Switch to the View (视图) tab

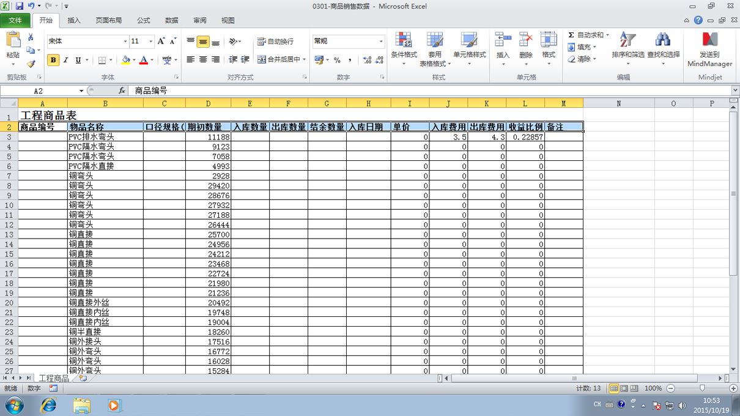[x=228, y=20]
